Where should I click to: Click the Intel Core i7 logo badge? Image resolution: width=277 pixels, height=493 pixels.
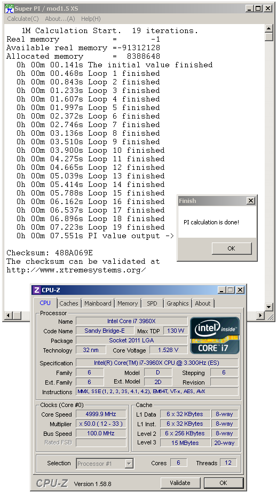215,335
